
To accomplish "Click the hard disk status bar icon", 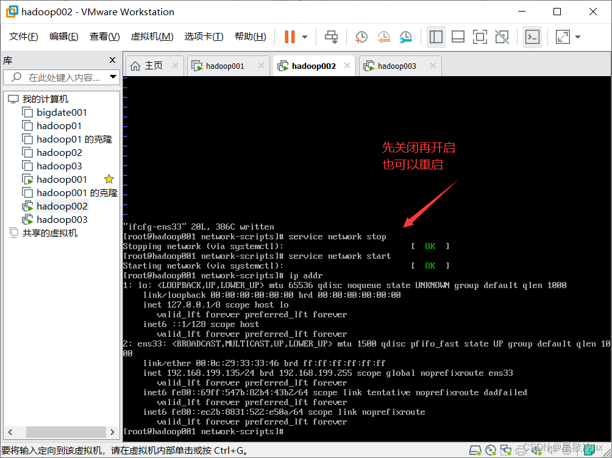I will pos(475,451).
